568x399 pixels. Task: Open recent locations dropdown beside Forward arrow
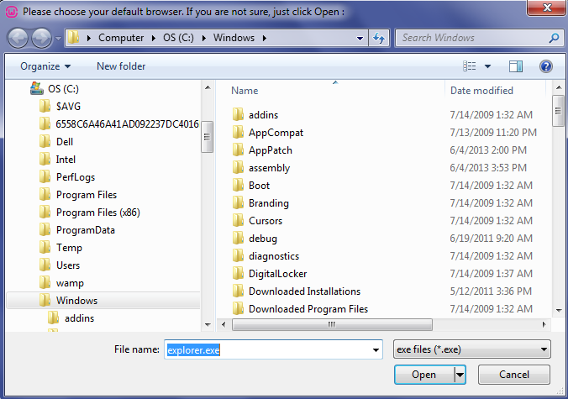click(58, 38)
